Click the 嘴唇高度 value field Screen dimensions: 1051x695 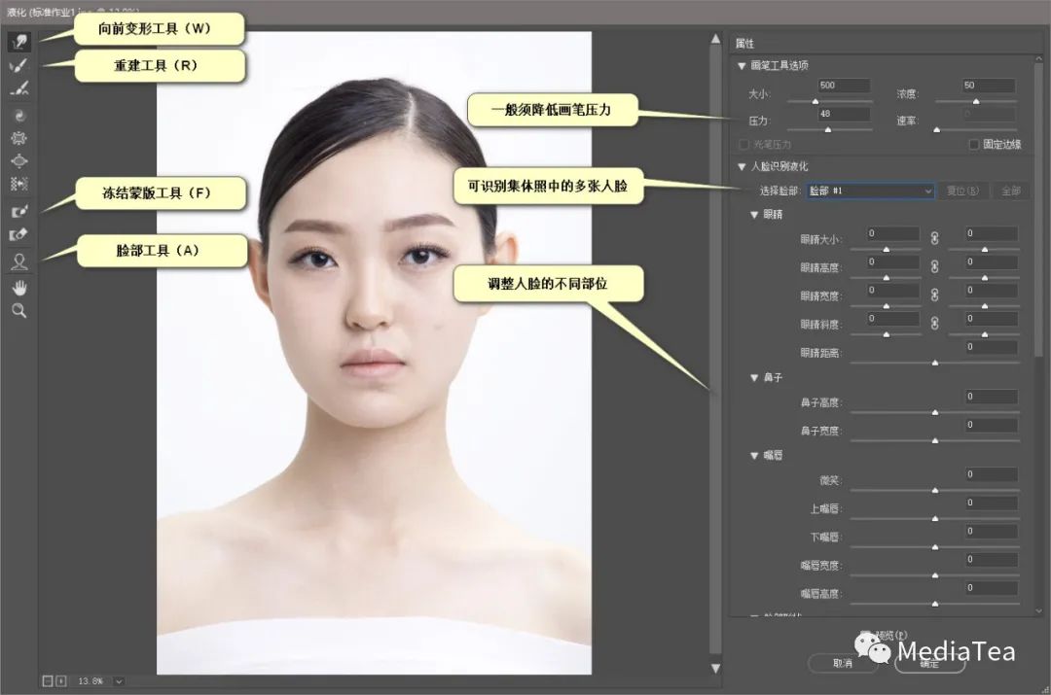coord(992,588)
